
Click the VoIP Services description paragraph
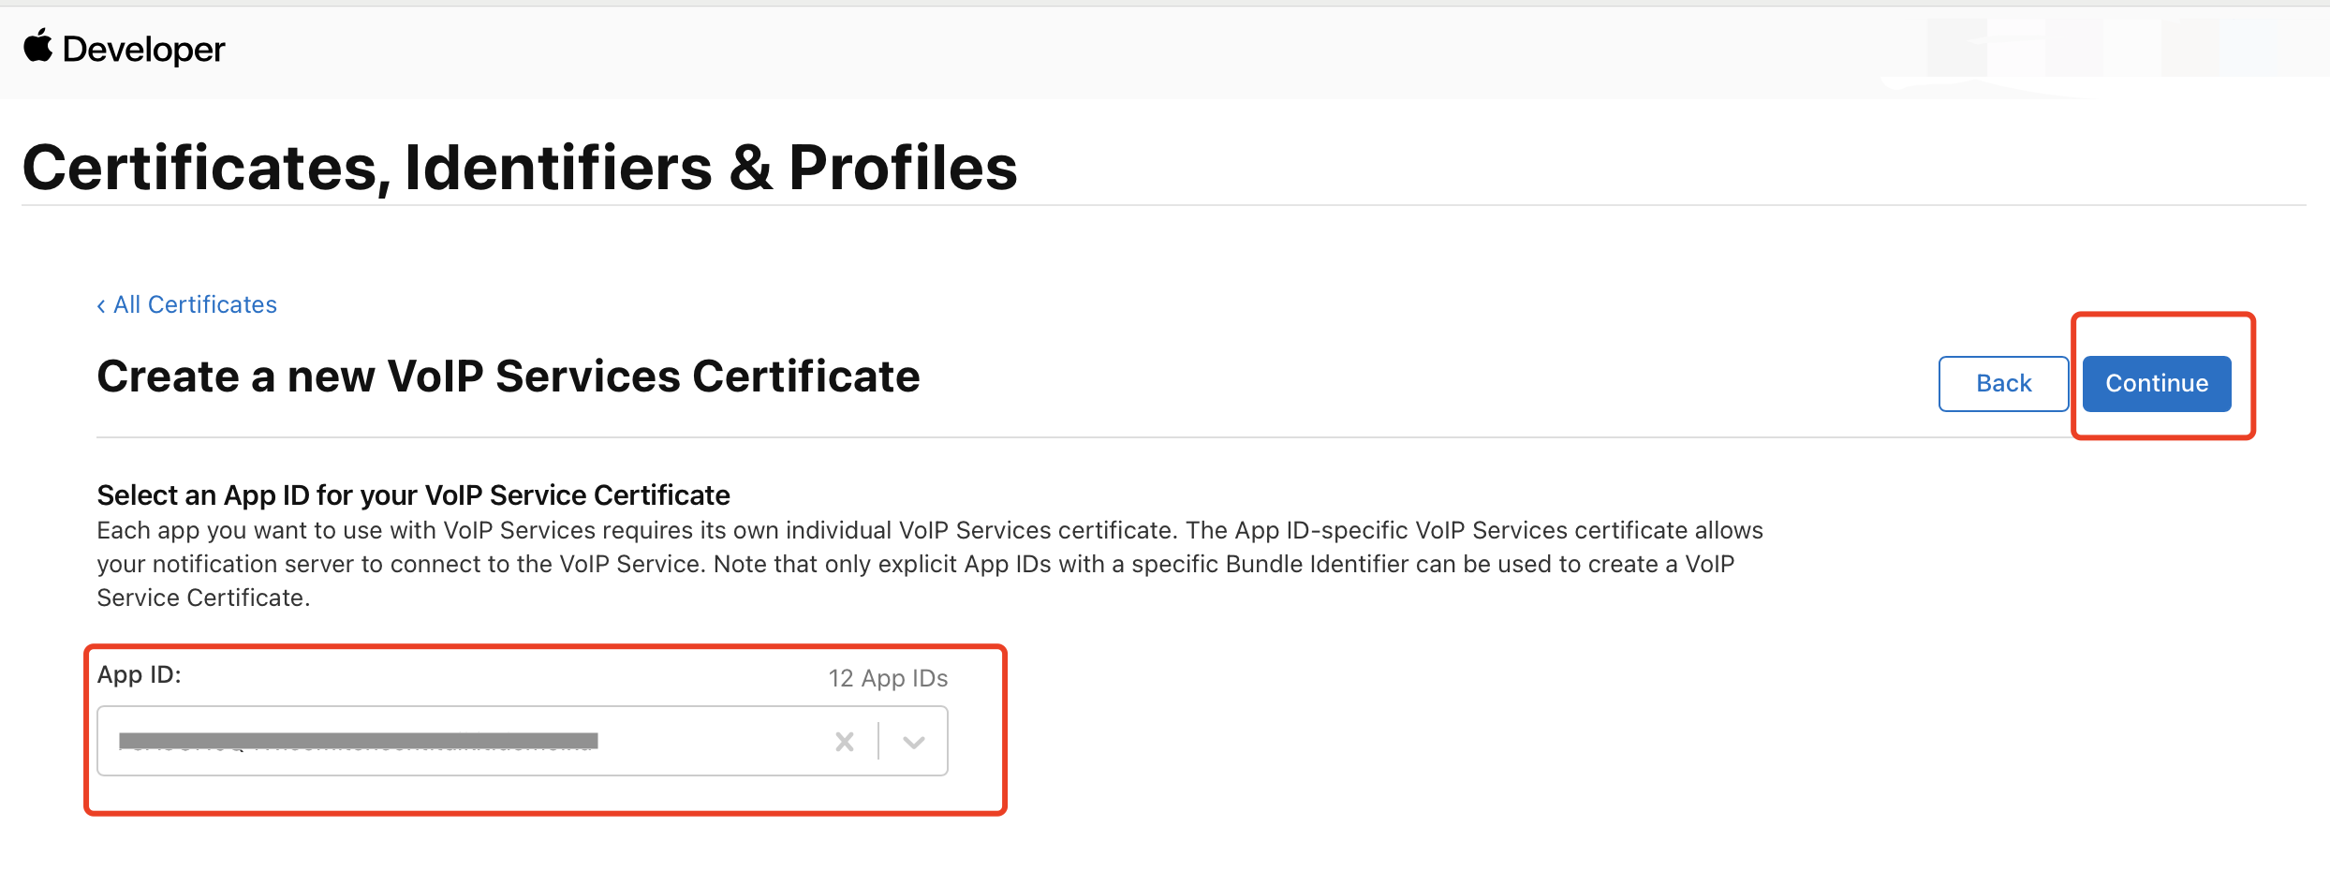930,564
